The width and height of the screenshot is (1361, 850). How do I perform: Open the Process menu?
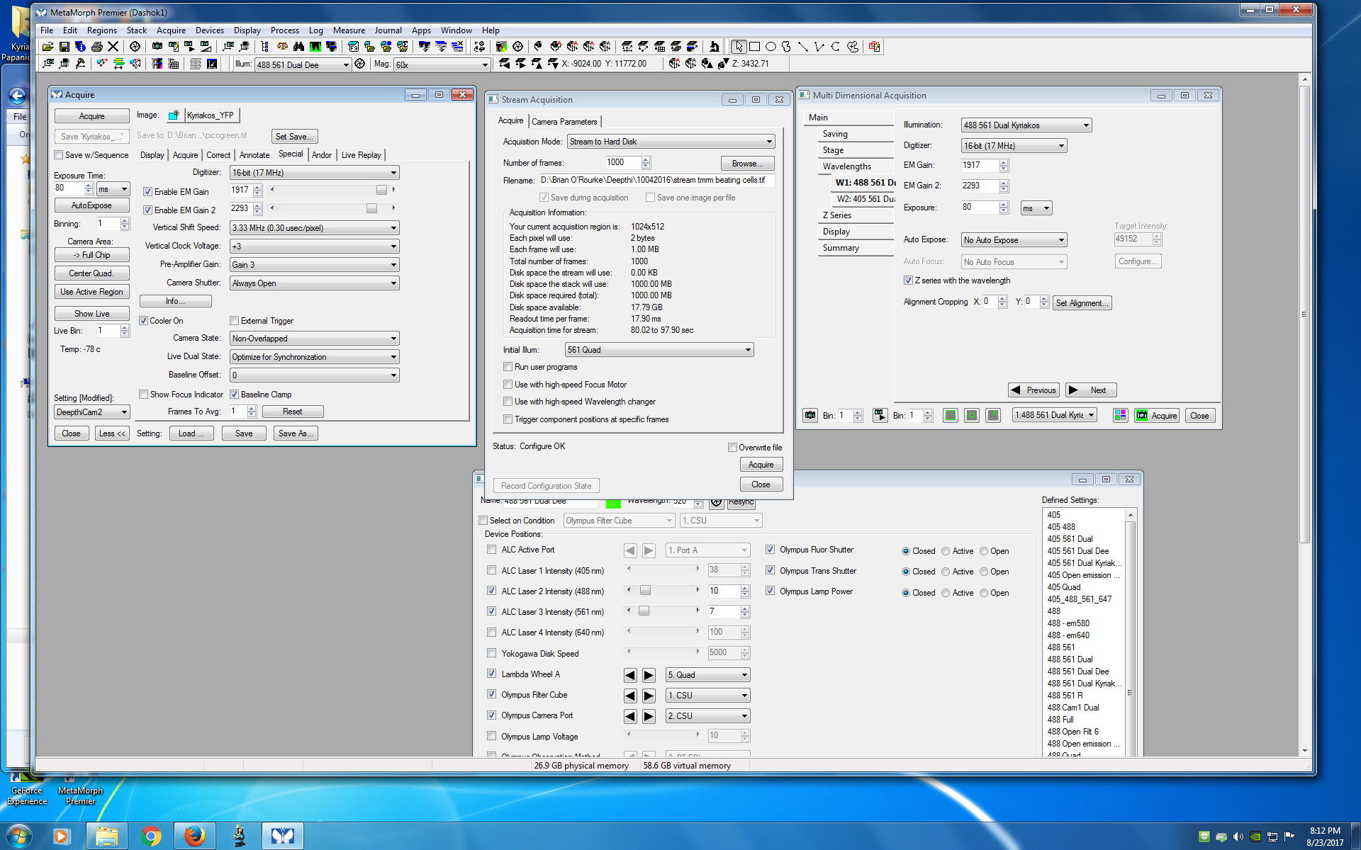(x=284, y=30)
